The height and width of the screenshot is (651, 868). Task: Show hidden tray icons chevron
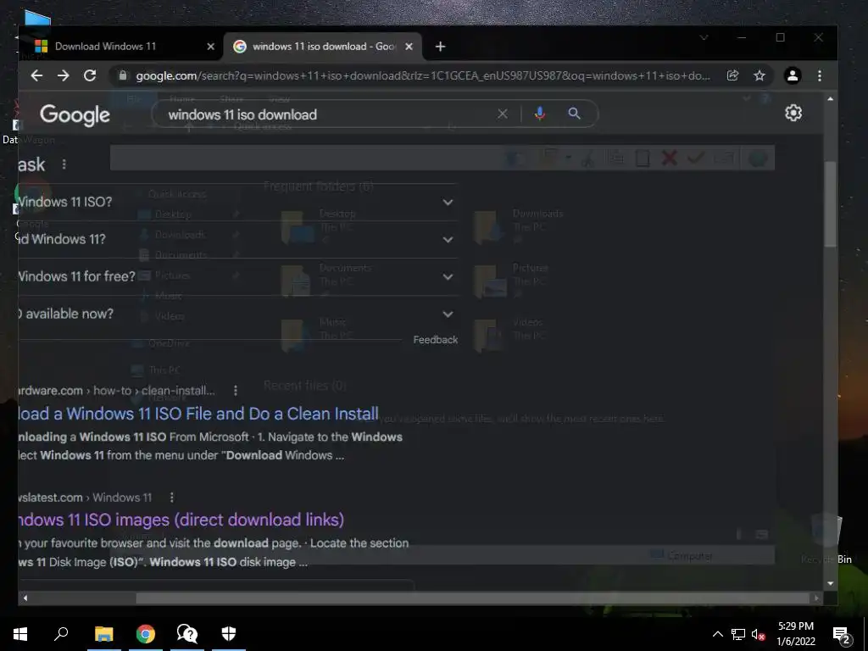point(717,634)
